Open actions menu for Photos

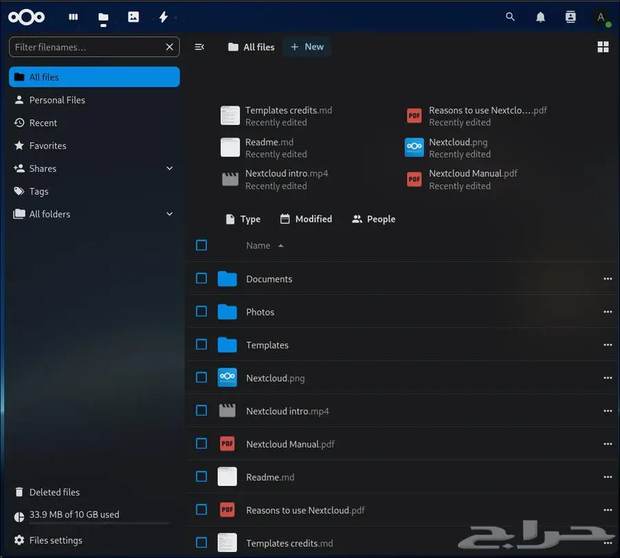pyautogui.click(x=608, y=312)
